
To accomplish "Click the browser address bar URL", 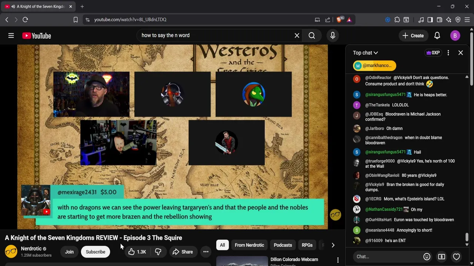I will (x=130, y=20).
